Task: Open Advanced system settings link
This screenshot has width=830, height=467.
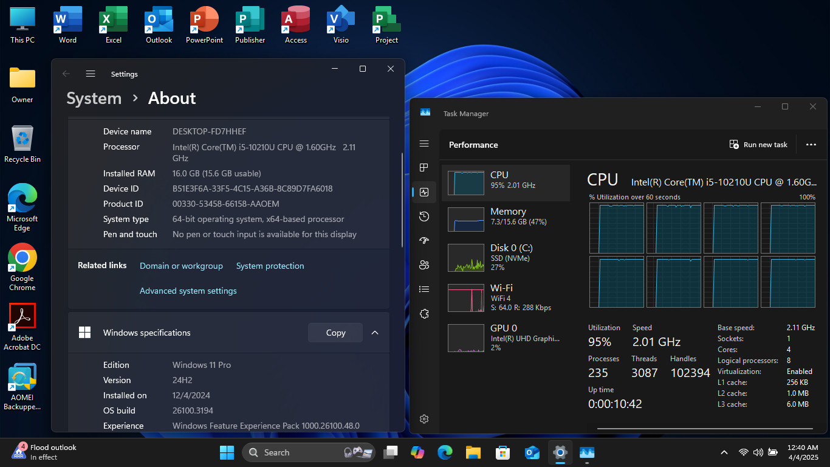Action: point(188,291)
